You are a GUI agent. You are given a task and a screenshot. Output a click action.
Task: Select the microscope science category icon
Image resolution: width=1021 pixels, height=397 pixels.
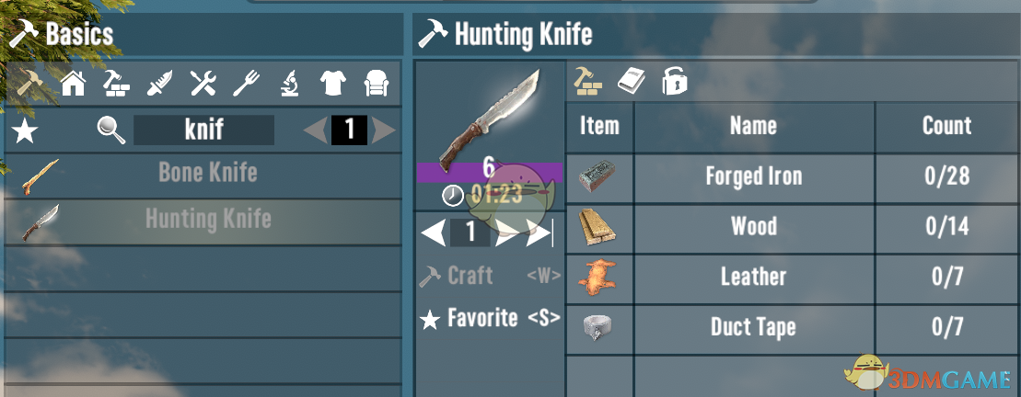tap(290, 84)
